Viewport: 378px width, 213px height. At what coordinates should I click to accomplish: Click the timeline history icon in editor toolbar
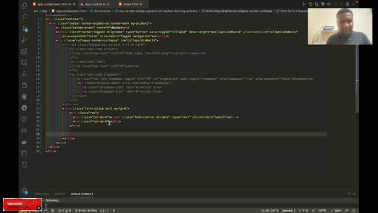(310, 4)
